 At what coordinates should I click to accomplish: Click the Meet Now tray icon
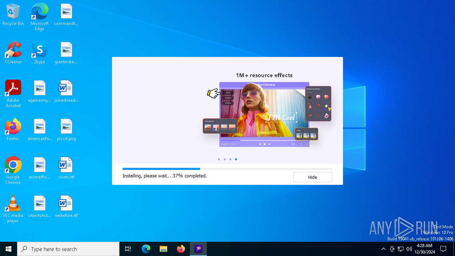(392, 249)
